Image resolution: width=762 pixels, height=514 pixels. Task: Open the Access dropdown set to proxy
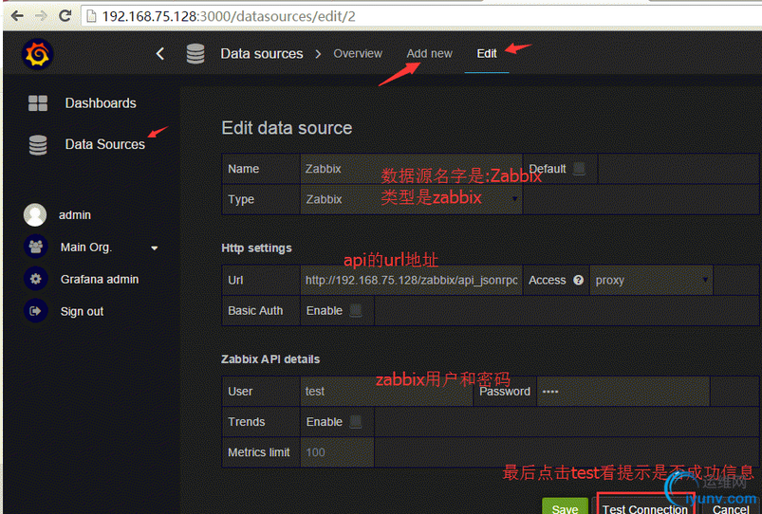[651, 280]
